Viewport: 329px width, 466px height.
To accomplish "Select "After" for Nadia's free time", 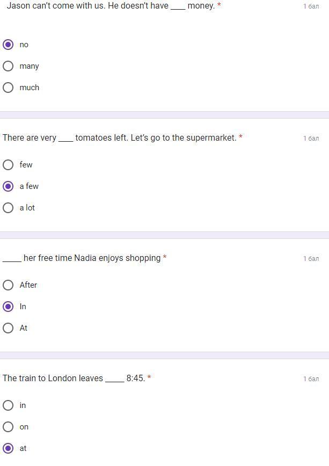I will [8, 285].
